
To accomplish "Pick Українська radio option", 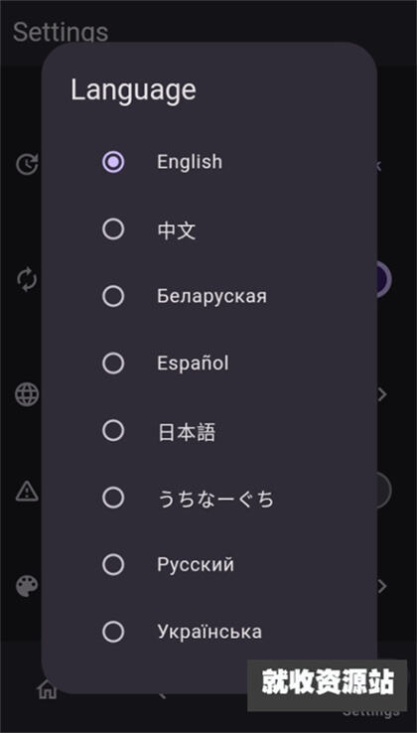I will tap(113, 633).
